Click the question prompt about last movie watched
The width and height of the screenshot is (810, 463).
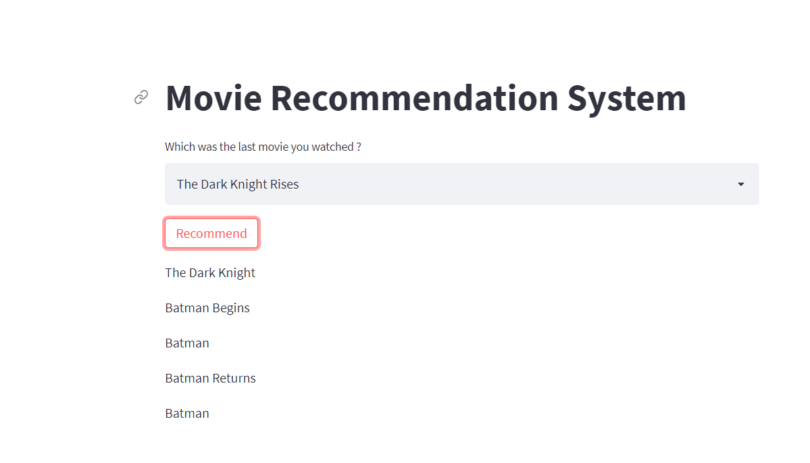tap(263, 147)
